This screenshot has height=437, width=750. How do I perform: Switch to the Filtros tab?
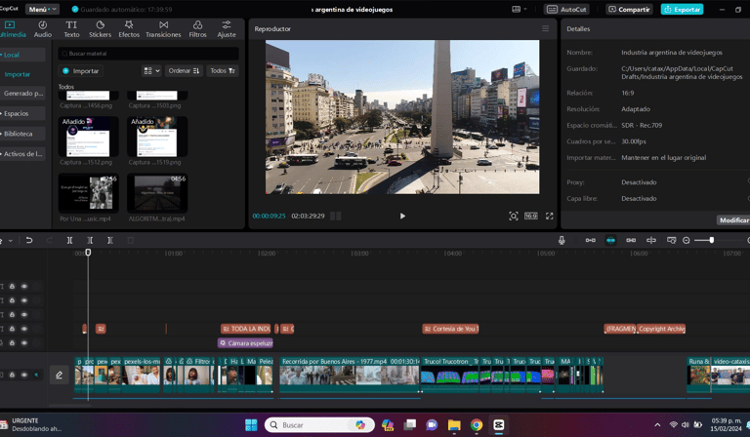[197, 29]
